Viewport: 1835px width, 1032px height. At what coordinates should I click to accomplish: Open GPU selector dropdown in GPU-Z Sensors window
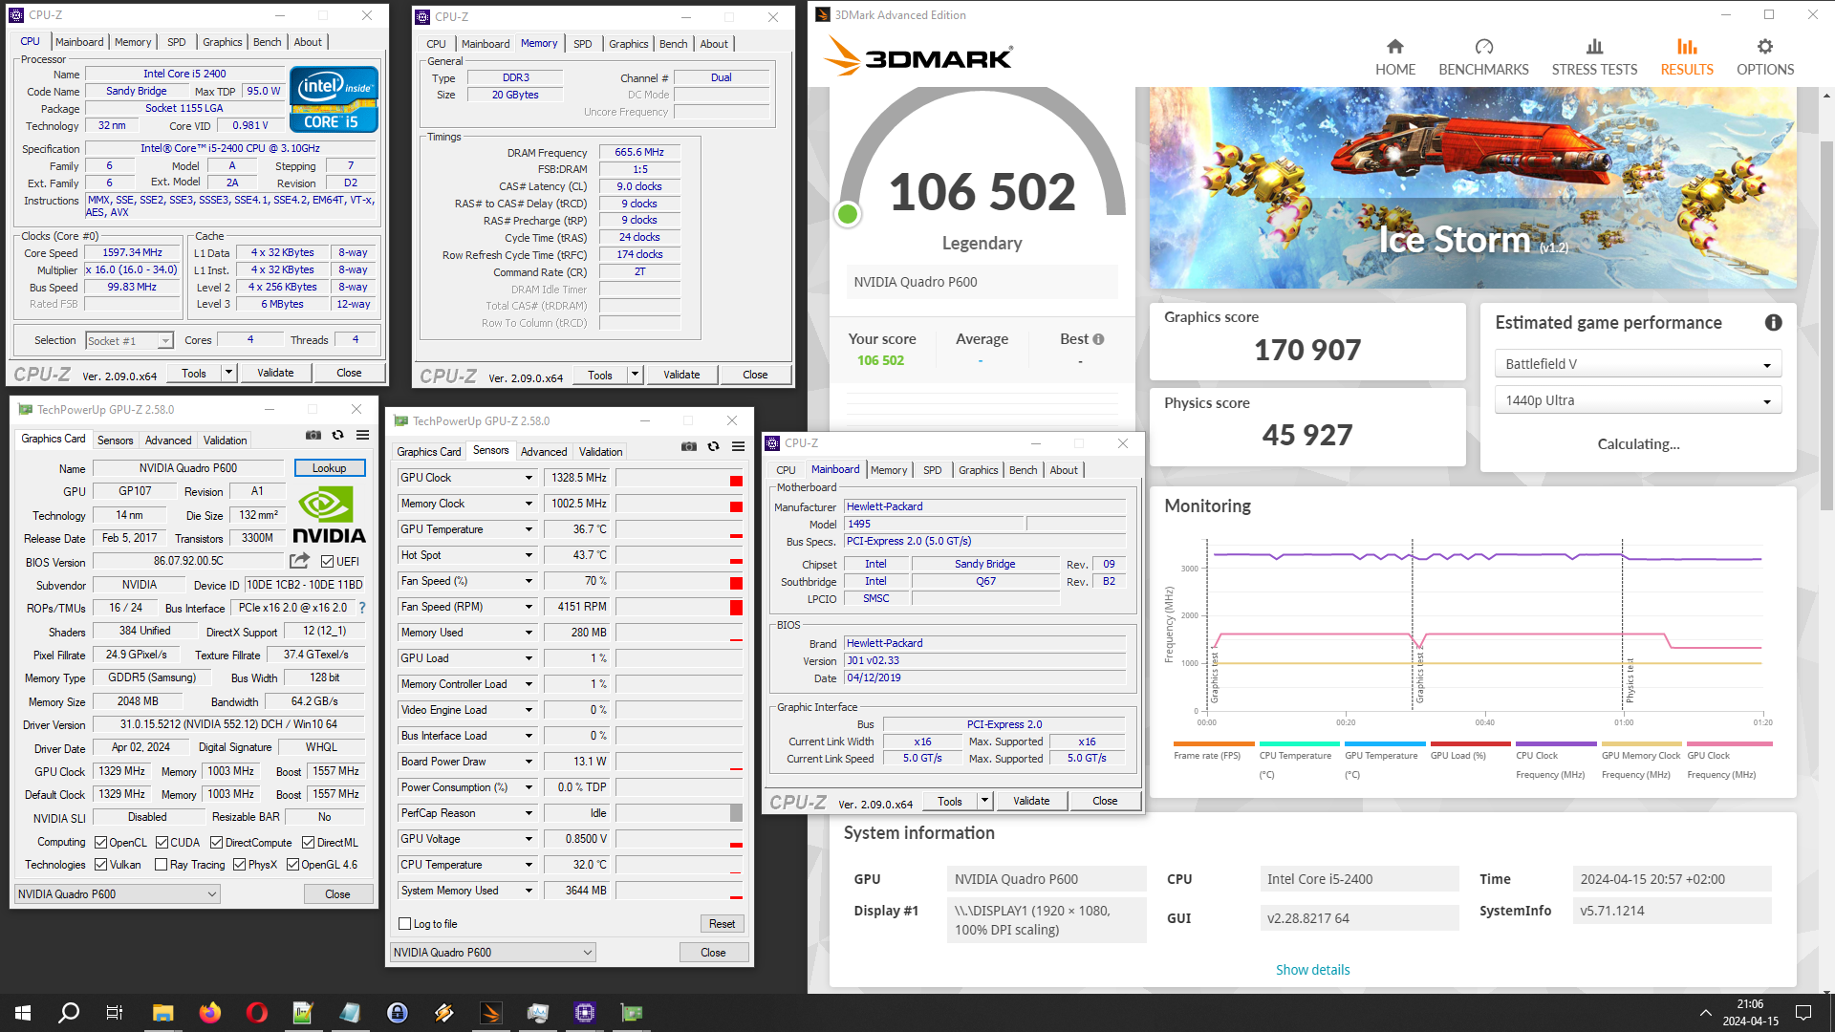click(x=493, y=953)
